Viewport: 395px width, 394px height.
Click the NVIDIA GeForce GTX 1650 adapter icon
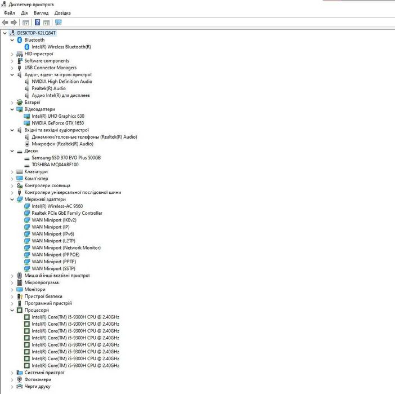(x=26, y=123)
